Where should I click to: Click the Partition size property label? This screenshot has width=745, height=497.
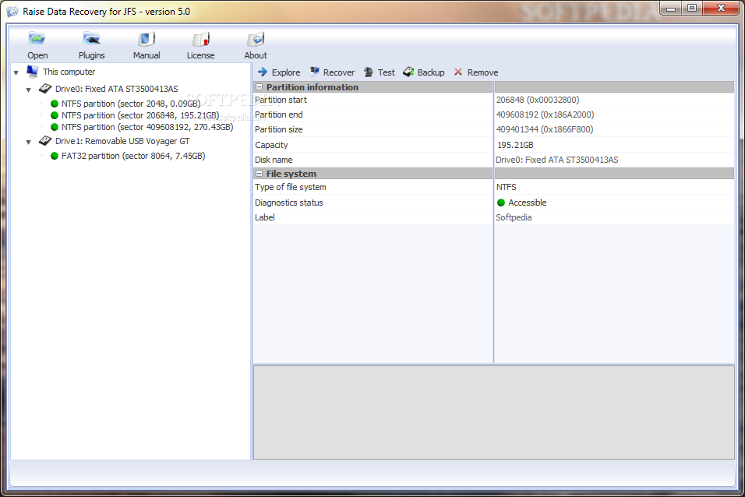[278, 129]
